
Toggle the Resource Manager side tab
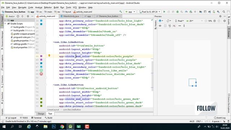click(x=2, y=40)
